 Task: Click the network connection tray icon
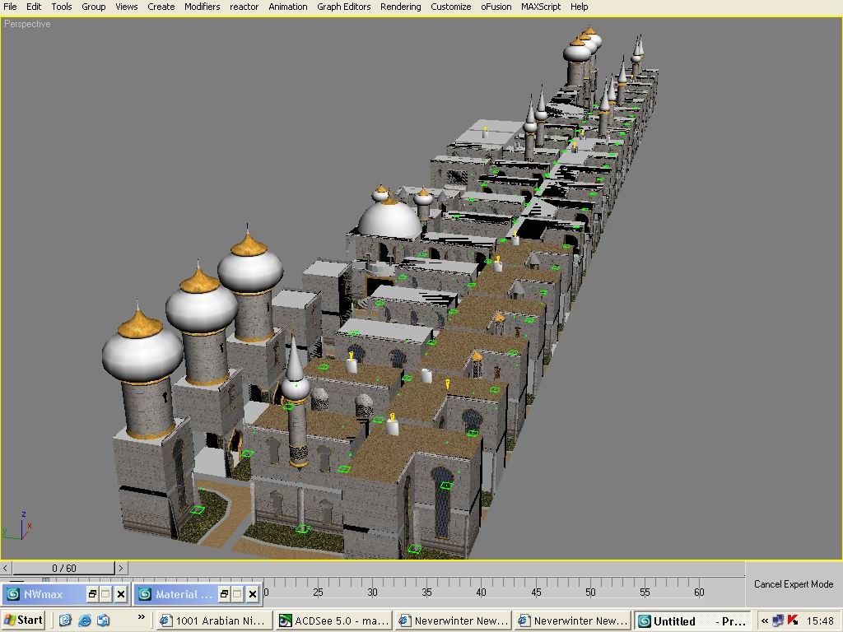[x=778, y=620]
